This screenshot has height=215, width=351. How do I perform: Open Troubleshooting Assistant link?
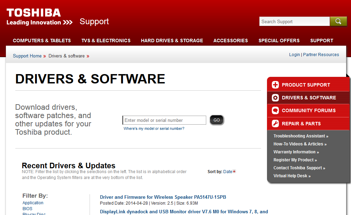click(301, 136)
